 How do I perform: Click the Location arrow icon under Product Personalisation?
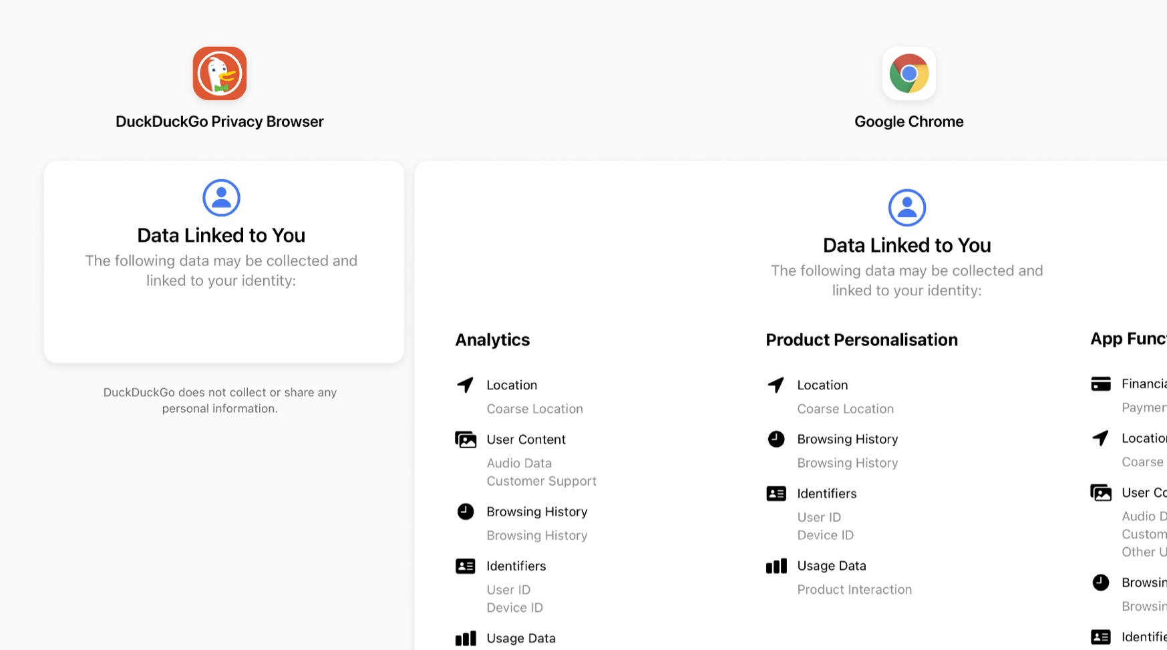point(776,385)
